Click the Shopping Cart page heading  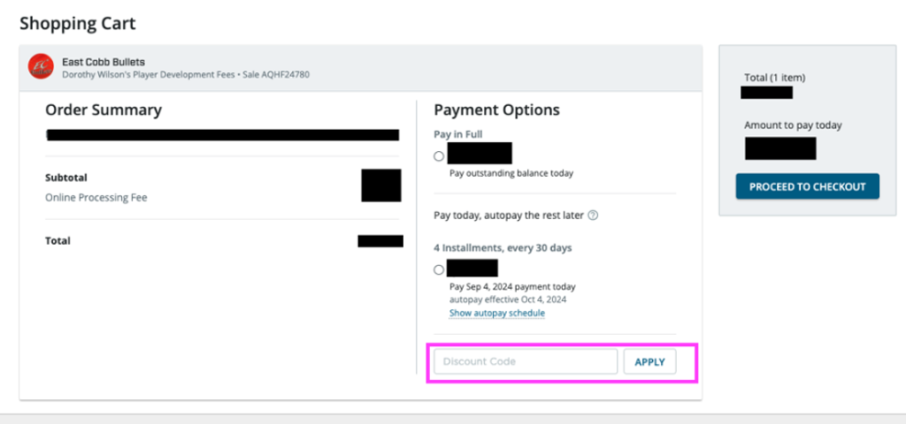78,23
